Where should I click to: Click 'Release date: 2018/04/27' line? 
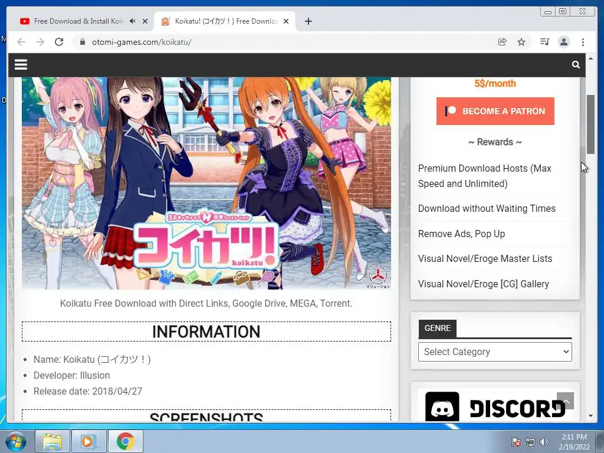tap(88, 392)
